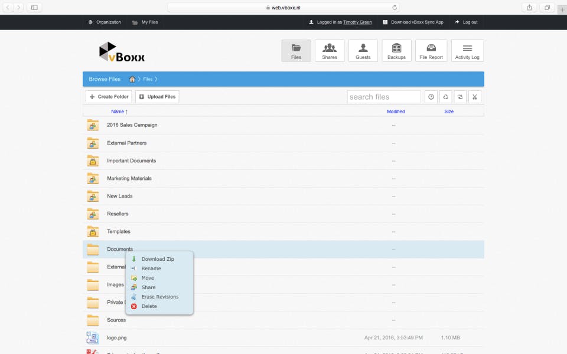567x354 pixels.
Task: Click the search files input field
Action: 384,97
